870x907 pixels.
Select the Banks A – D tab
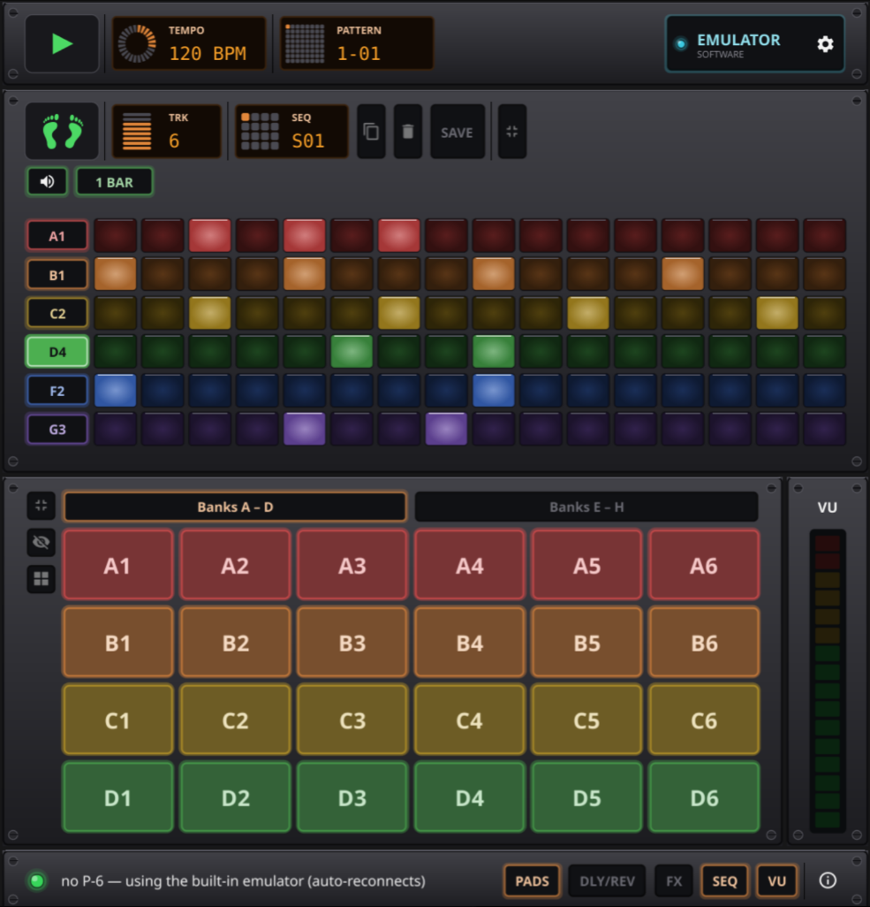click(x=235, y=507)
